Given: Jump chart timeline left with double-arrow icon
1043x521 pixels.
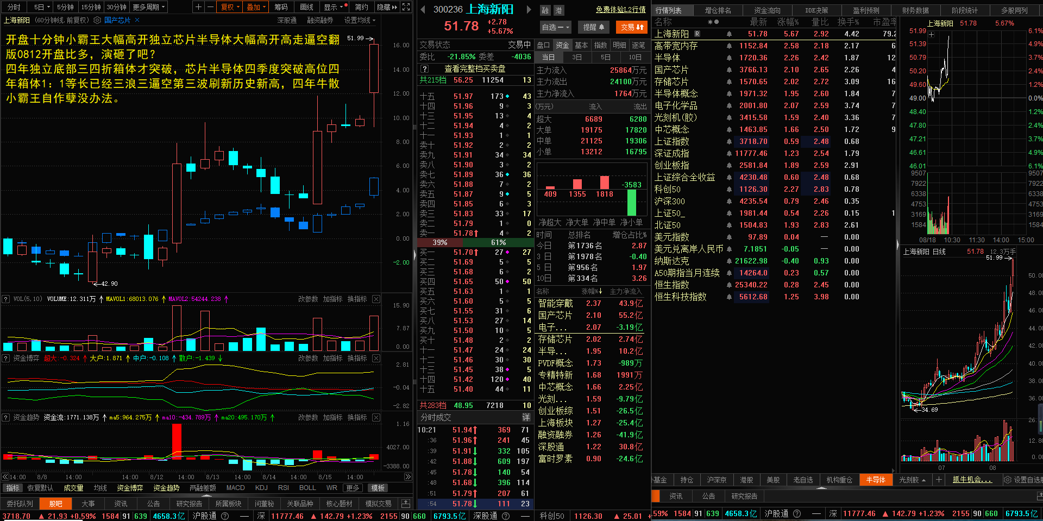Looking at the screenshot, I should click(x=5, y=476).
